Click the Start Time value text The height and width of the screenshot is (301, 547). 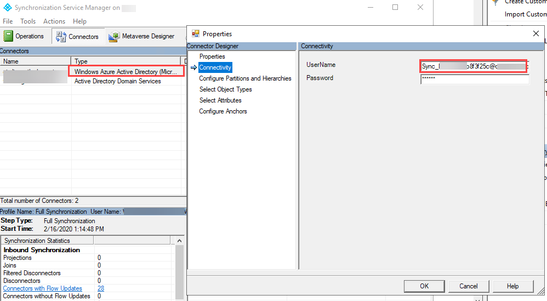[74, 229]
